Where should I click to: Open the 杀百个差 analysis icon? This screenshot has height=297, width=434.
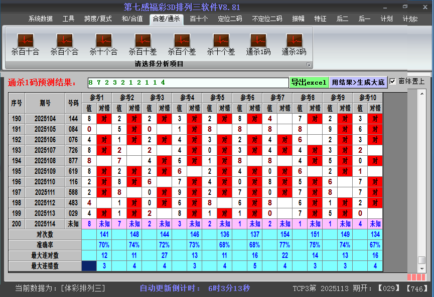click(182, 45)
